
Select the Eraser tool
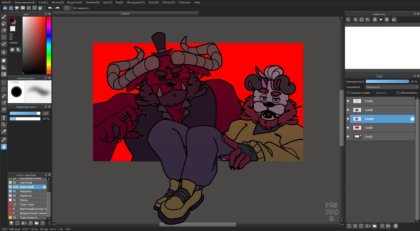click(x=4, y=23)
